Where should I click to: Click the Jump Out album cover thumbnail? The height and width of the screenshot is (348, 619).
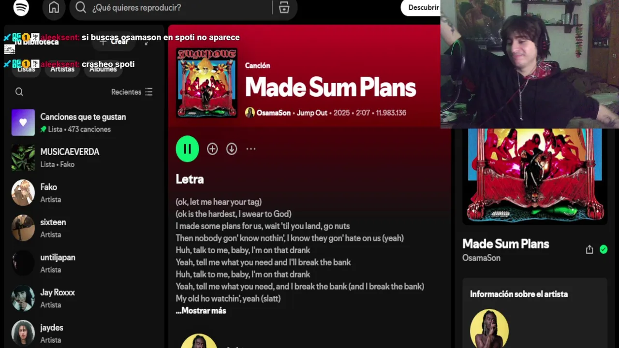click(206, 82)
